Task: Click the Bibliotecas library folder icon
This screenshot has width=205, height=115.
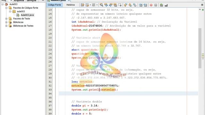Action: 10,22
